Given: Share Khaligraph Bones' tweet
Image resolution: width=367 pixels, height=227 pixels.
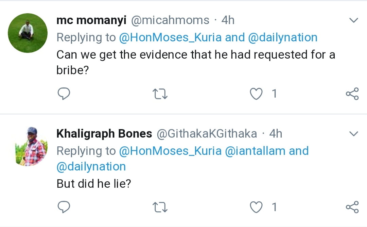Looking at the screenshot, I should click(x=352, y=207).
